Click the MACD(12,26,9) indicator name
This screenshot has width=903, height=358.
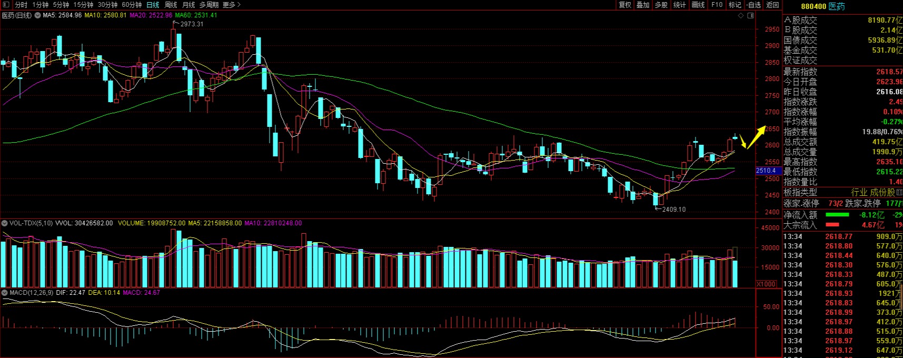coord(32,293)
